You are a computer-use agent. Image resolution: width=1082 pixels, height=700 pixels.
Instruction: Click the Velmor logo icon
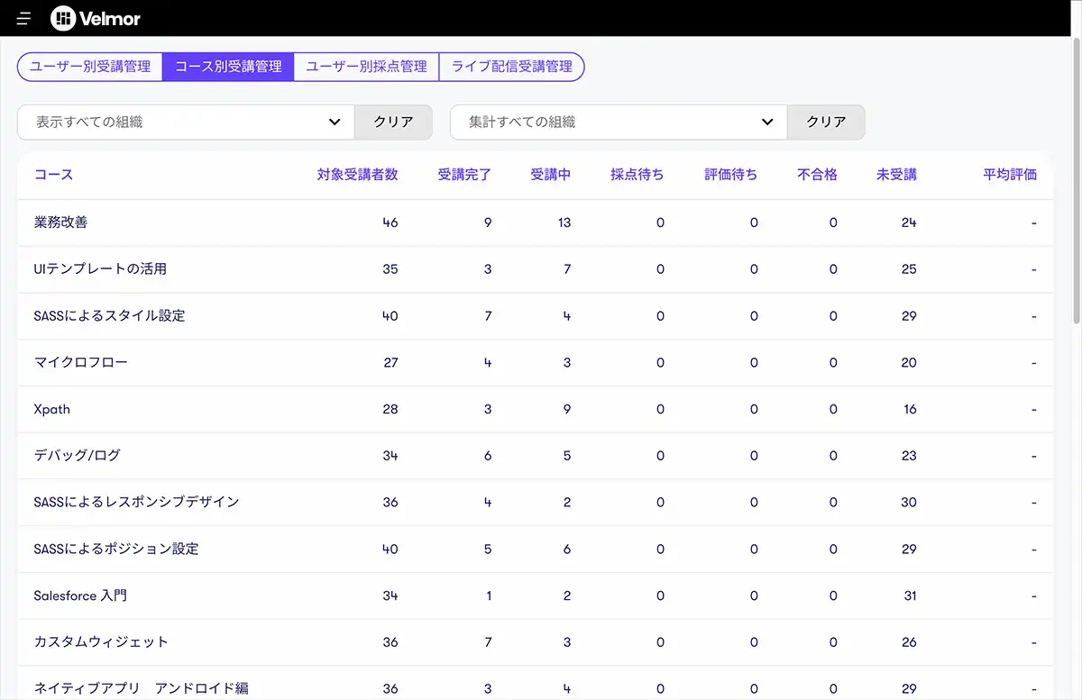pos(63,18)
